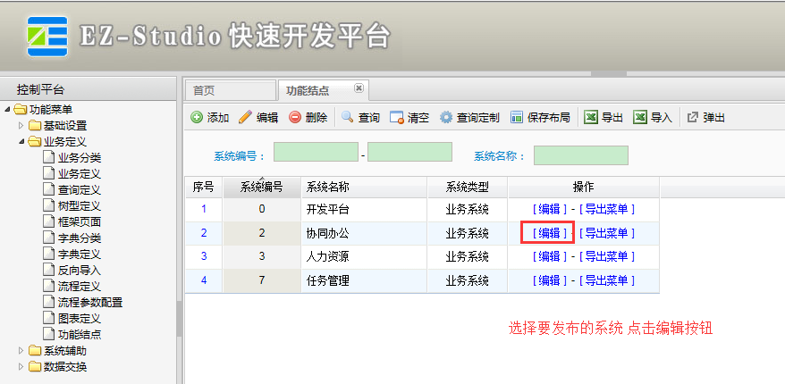
Task: Open 图表定义 in the tree
Action: 80,318
